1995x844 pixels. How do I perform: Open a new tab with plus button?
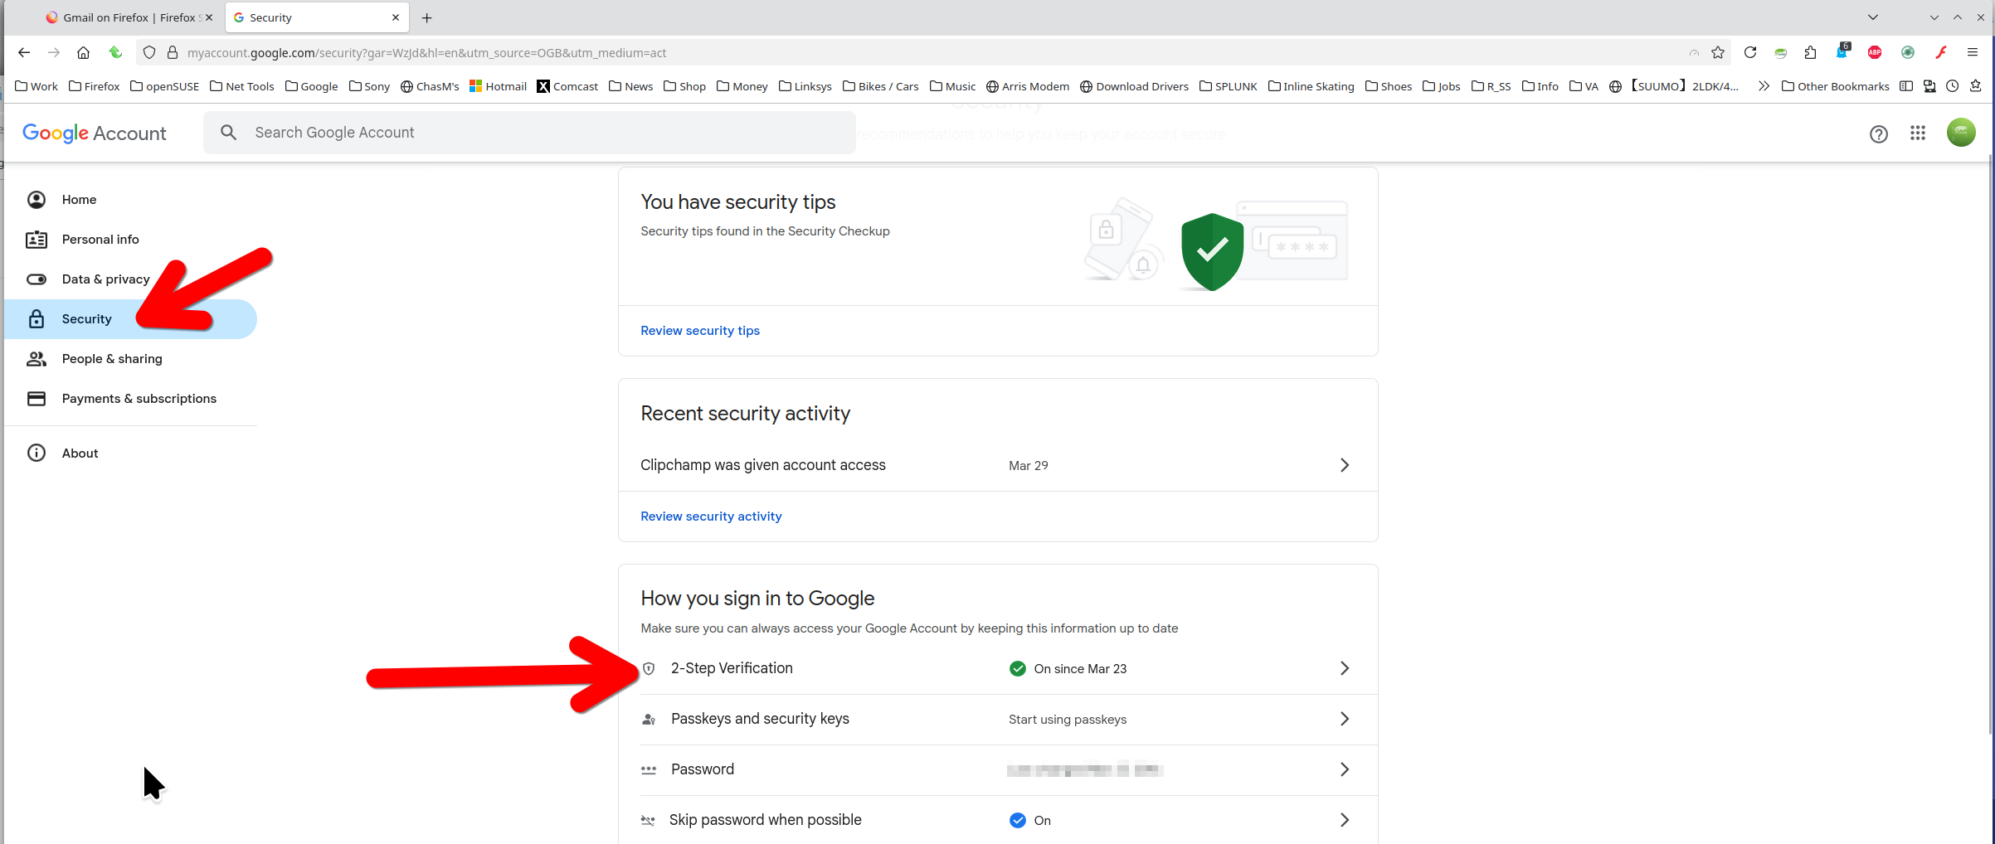coord(426,17)
